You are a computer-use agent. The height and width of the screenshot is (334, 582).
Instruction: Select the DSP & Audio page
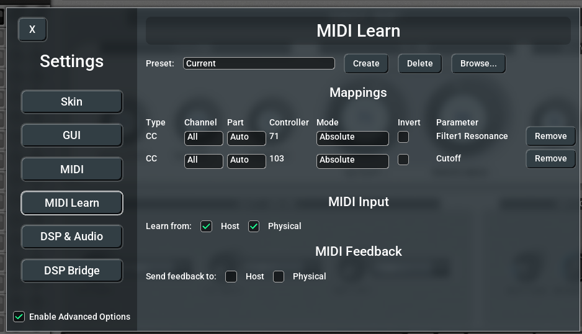[71, 237]
